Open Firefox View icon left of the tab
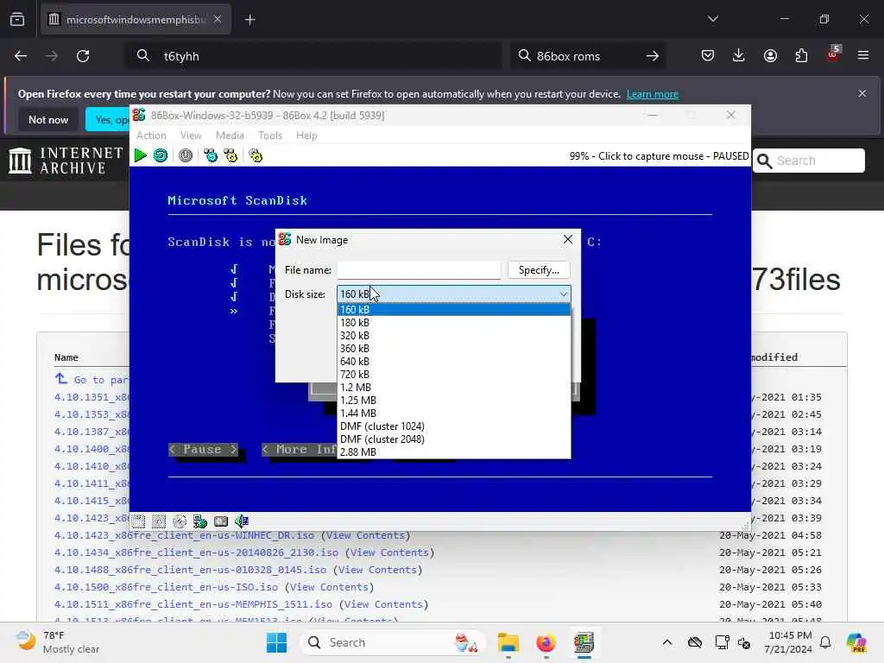884x663 pixels. (x=17, y=20)
